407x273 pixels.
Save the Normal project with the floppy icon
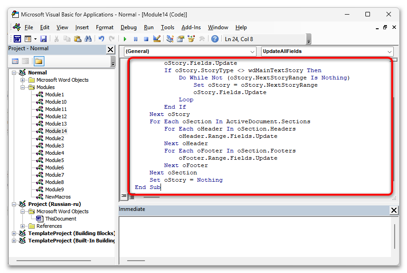pyautogui.click(x=43, y=39)
